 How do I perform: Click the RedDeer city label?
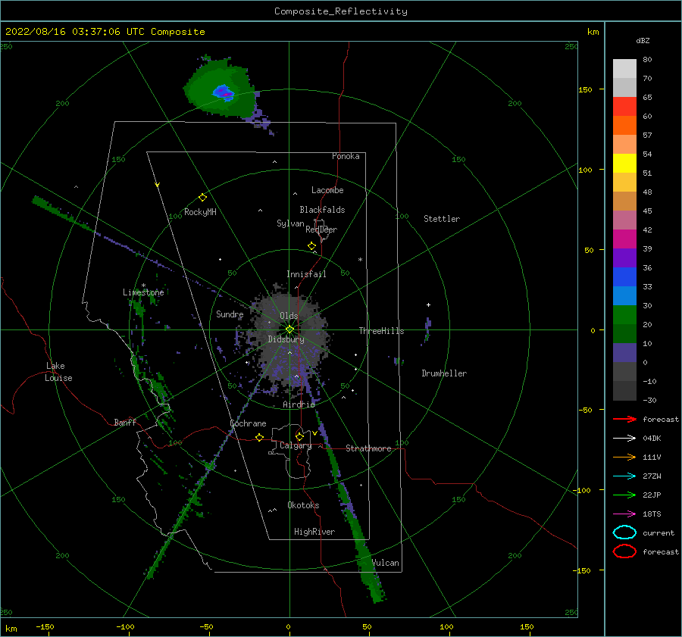pos(321,230)
